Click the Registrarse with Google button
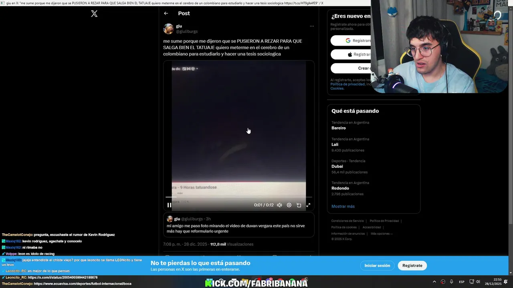The height and width of the screenshot is (288, 513). [351, 40]
